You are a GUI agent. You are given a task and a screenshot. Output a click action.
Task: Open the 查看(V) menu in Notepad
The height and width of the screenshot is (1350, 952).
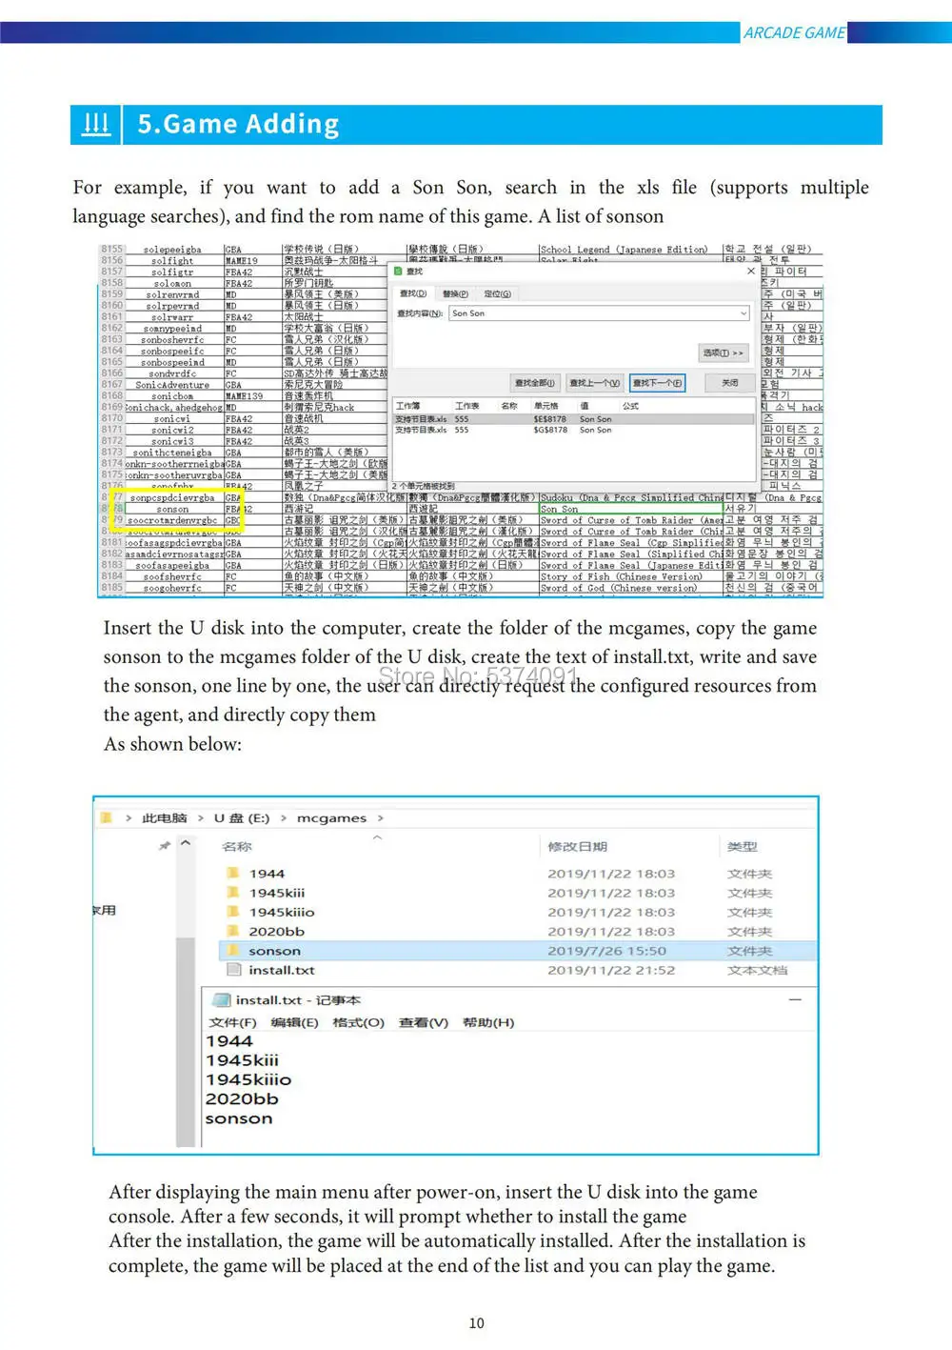423,1022
